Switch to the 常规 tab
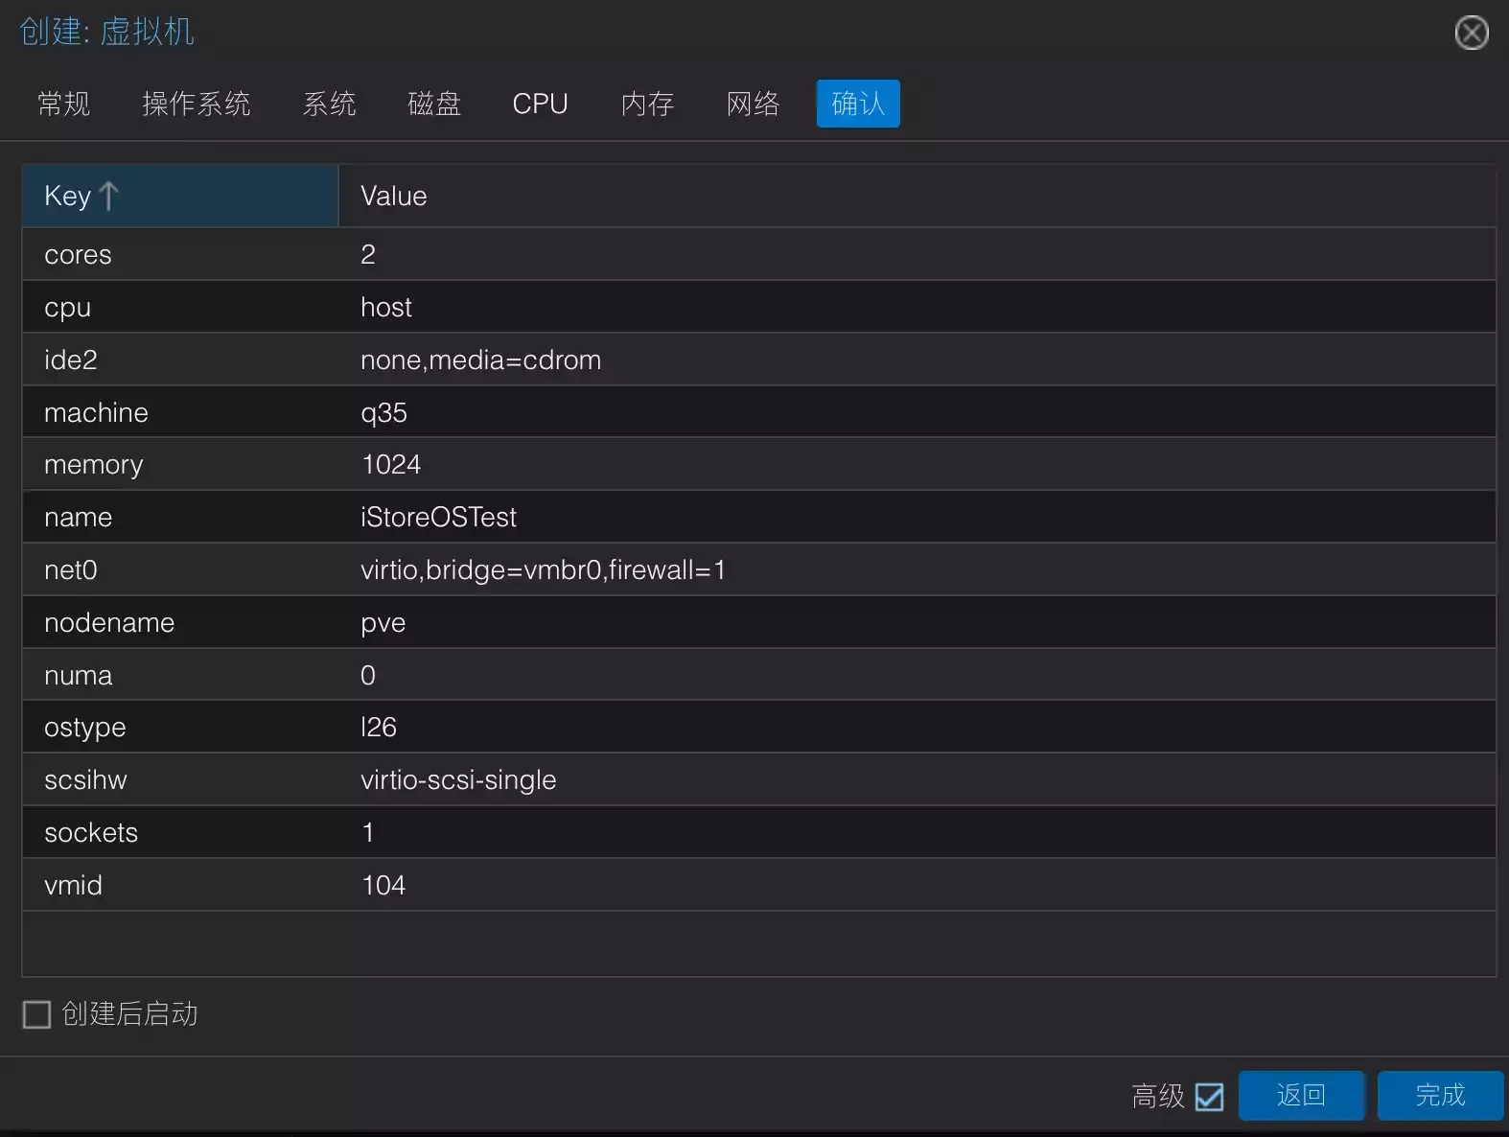Screen dimensions: 1509x1137 [64, 104]
